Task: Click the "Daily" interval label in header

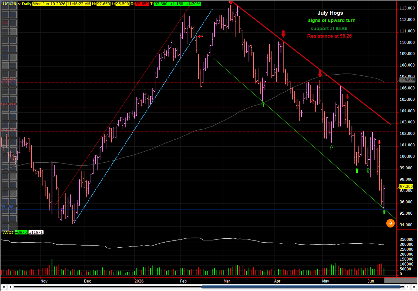Action: [x=27, y=3]
